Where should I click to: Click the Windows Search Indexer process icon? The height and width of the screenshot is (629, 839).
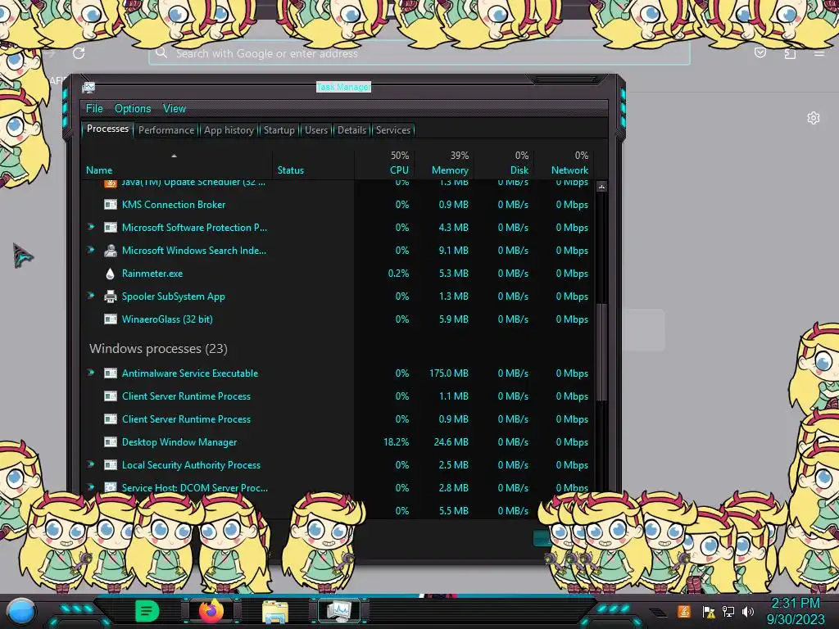tap(111, 251)
